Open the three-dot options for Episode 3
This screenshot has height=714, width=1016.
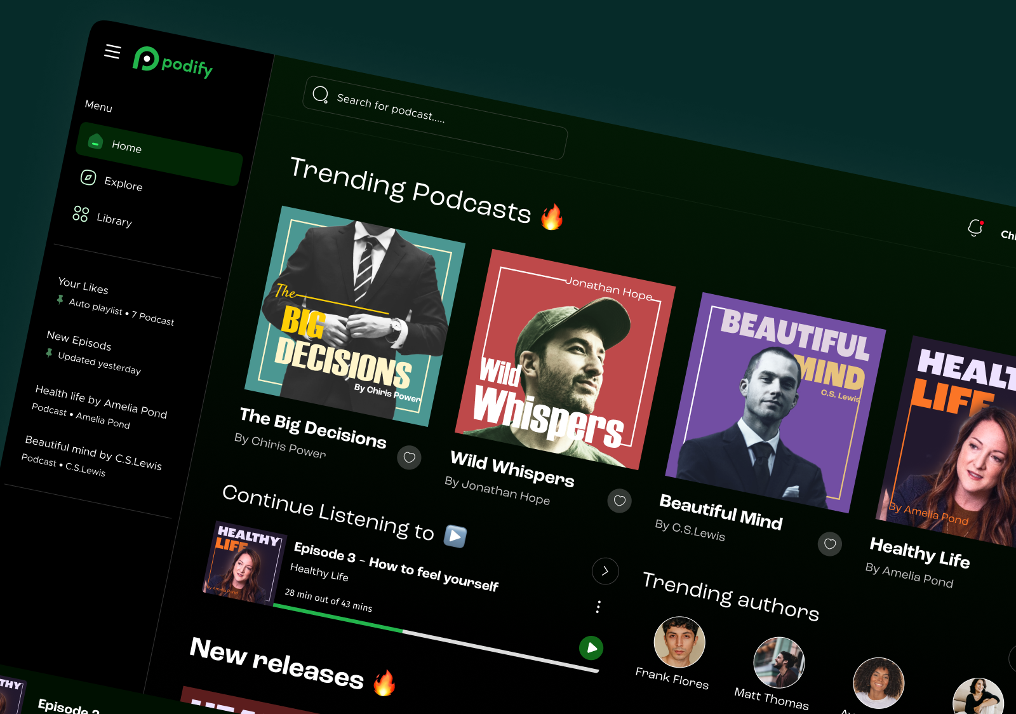597,607
